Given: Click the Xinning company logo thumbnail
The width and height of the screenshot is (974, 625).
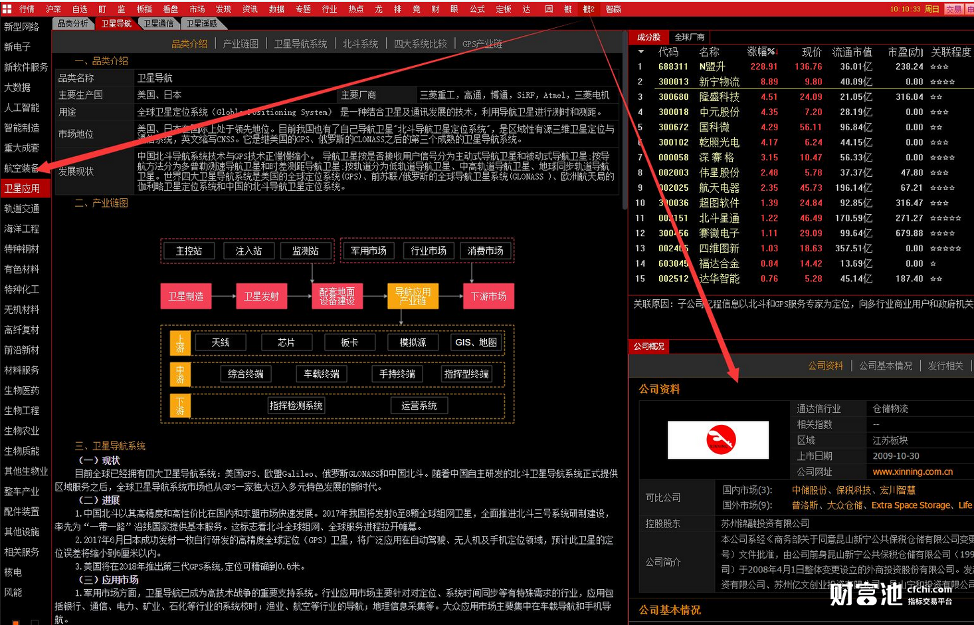Looking at the screenshot, I should (718, 439).
